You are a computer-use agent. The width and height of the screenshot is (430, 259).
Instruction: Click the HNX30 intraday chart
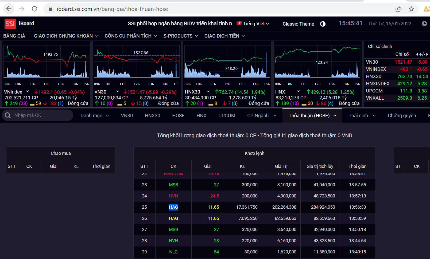coord(227,62)
